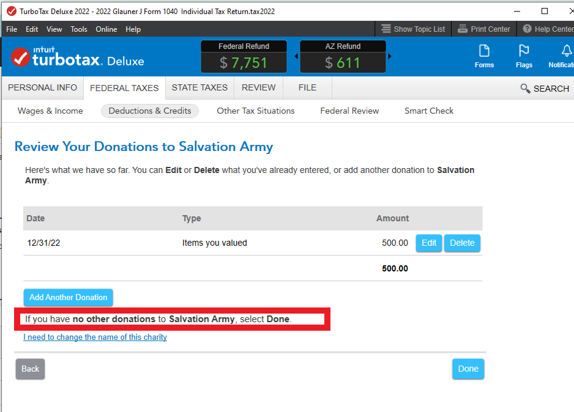Show Topic List icon

click(x=386, y=29)
